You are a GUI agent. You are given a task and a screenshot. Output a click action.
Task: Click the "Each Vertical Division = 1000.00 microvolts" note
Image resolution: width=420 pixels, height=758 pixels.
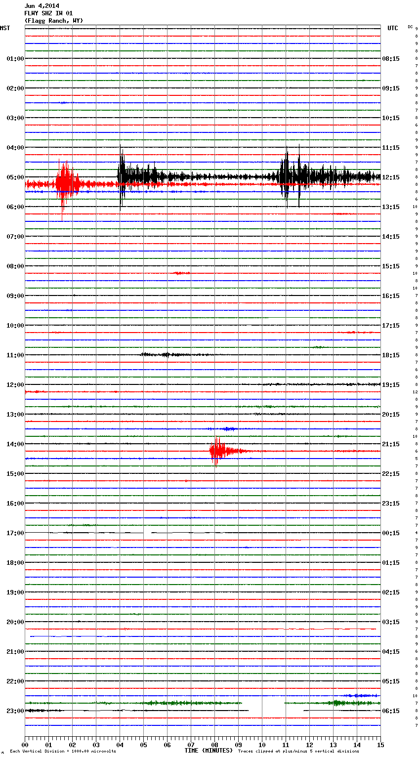[x=63, y=752]
